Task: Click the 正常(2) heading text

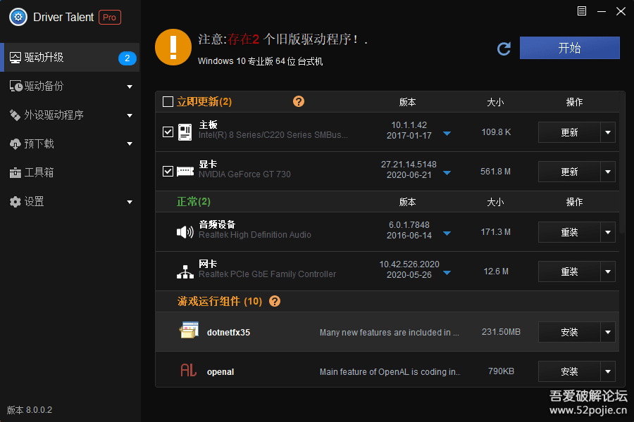Action: [x=194, y=202]
